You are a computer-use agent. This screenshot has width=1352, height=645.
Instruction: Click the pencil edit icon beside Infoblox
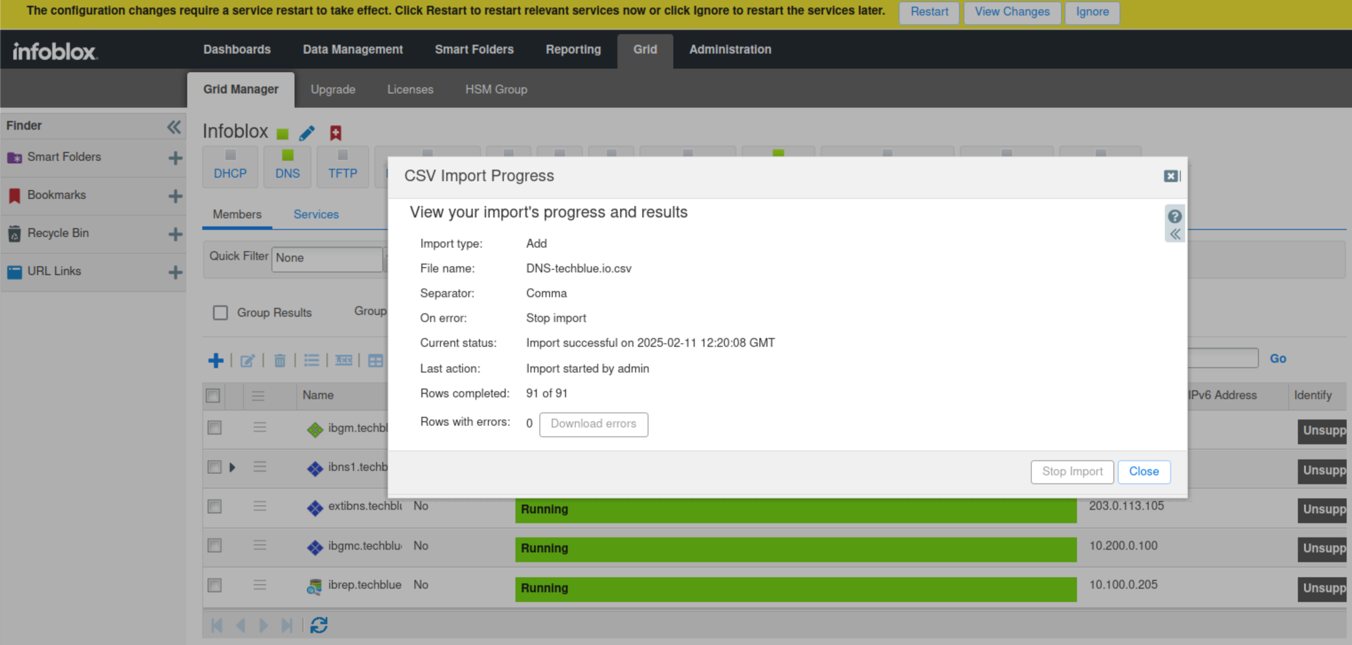[x=307, y=133]
